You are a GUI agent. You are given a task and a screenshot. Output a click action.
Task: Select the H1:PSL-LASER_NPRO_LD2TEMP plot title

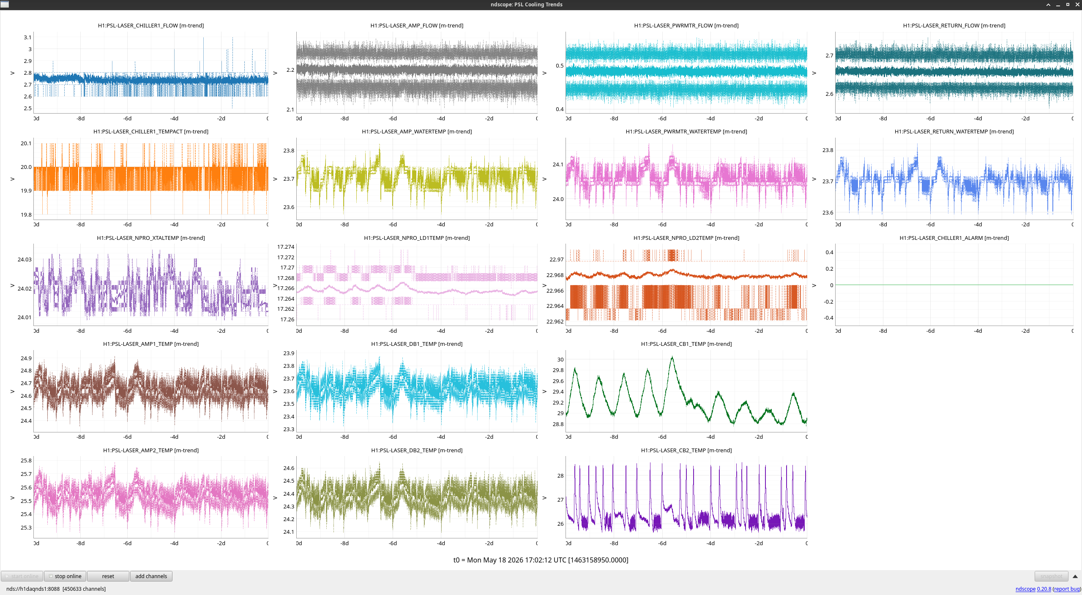[686, 238]
